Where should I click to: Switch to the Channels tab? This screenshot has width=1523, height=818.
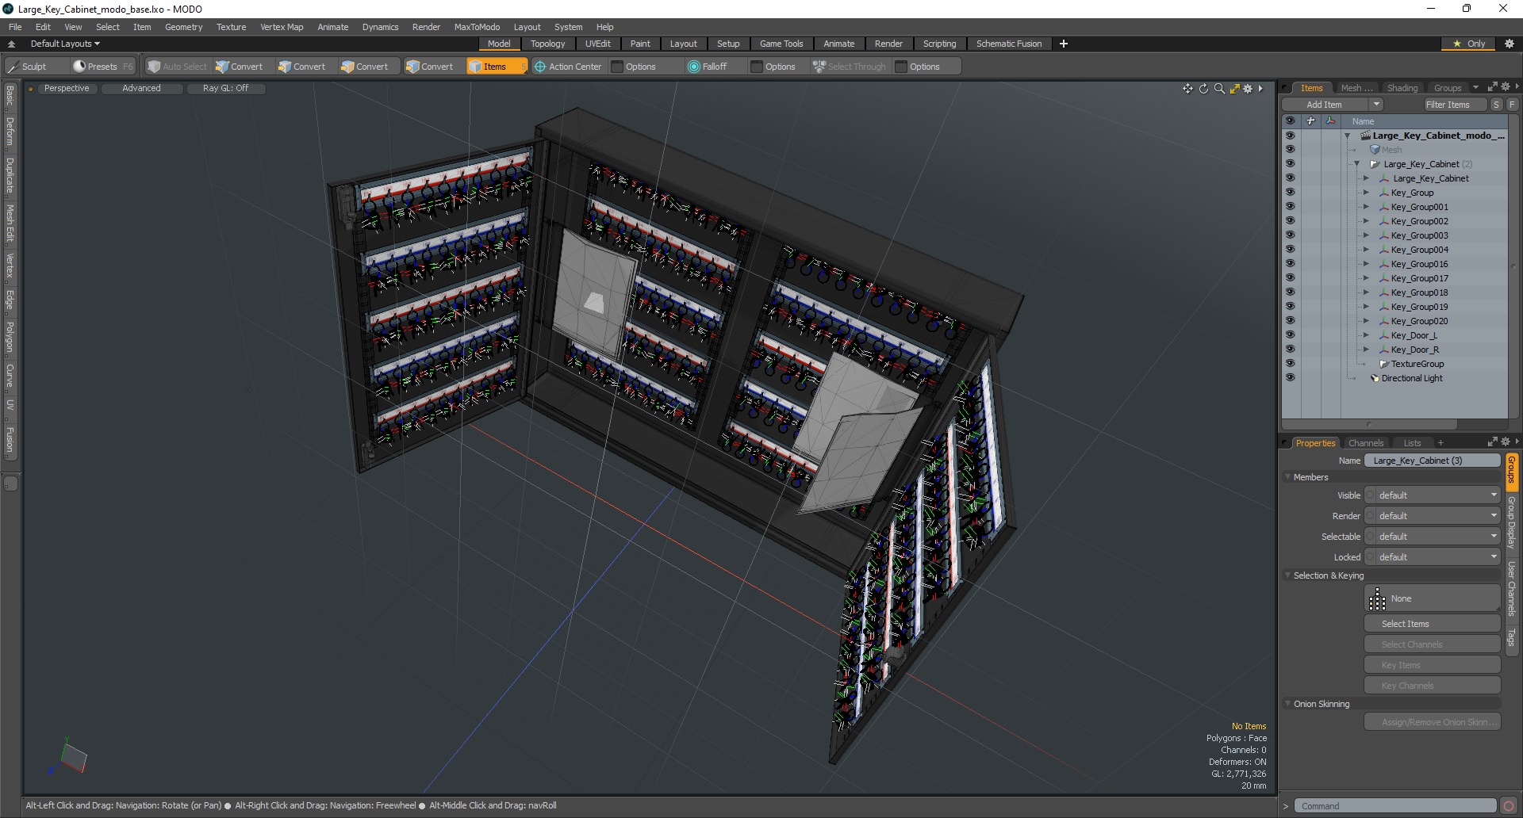coord(1365,443)
